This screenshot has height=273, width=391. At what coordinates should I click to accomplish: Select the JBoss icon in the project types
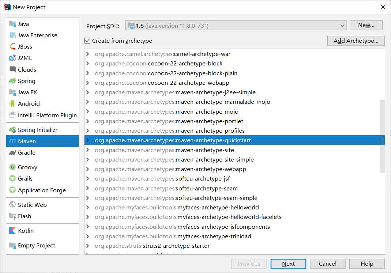pos(13,47)
